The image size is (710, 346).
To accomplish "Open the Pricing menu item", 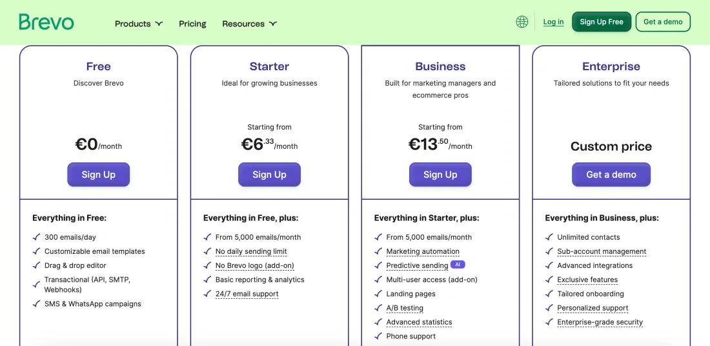I will (192, 24).
